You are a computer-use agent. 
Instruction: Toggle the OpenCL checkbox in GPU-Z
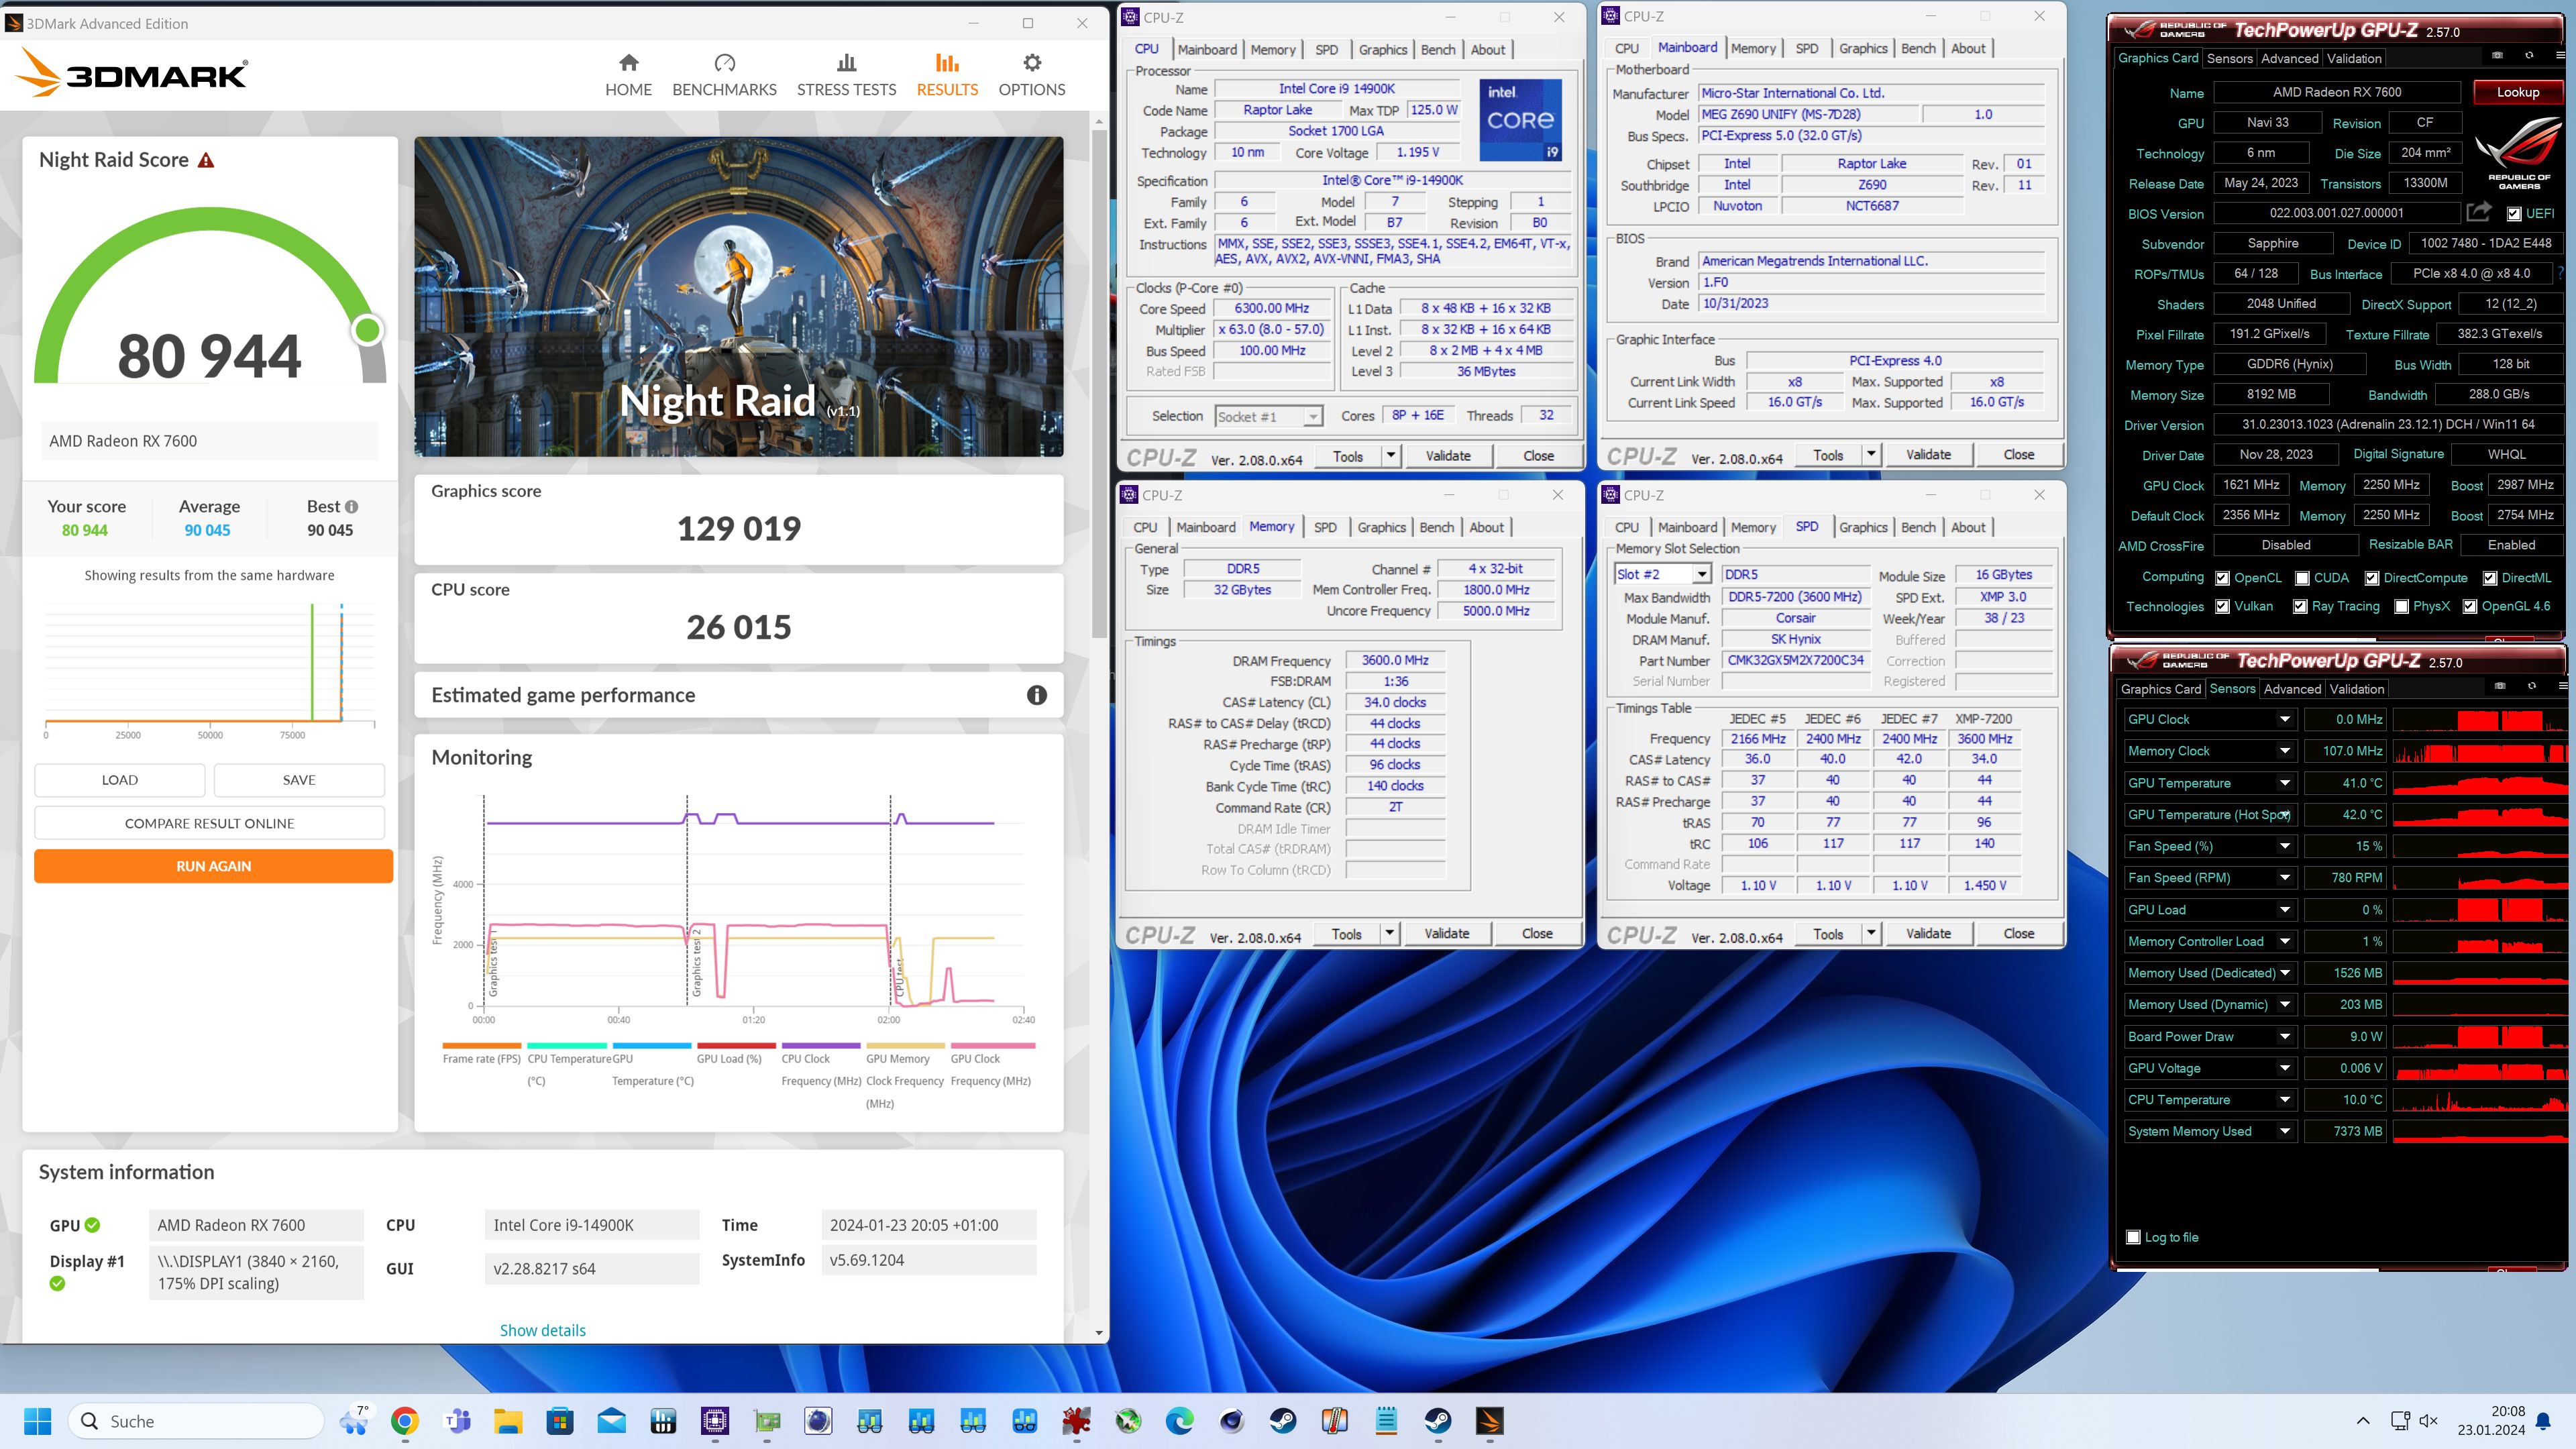pyautogui.click(x=2222, y=578)
